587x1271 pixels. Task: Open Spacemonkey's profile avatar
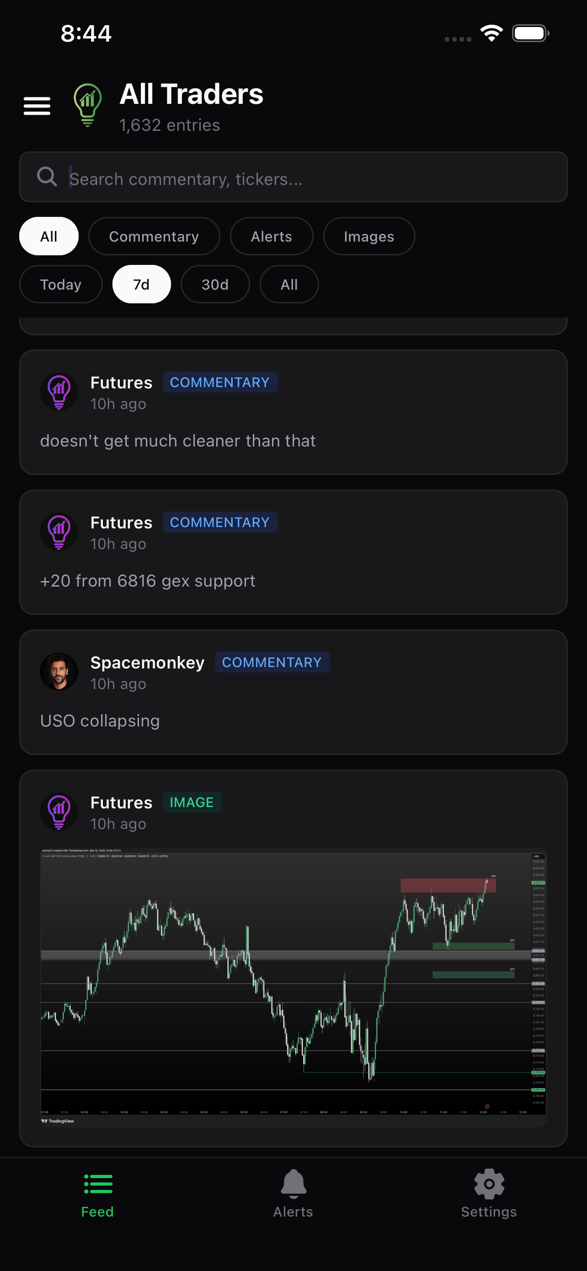pyautogui.click(x=59, y=672)
